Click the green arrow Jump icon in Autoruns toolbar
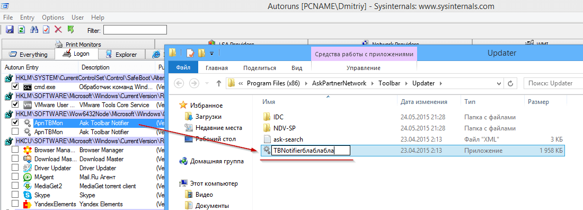This screenshot has width=583, height=210. (70, 29)
